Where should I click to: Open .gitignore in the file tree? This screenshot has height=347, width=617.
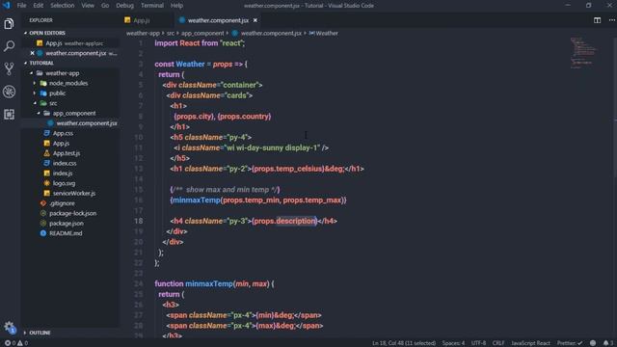(x=70, y=203)
